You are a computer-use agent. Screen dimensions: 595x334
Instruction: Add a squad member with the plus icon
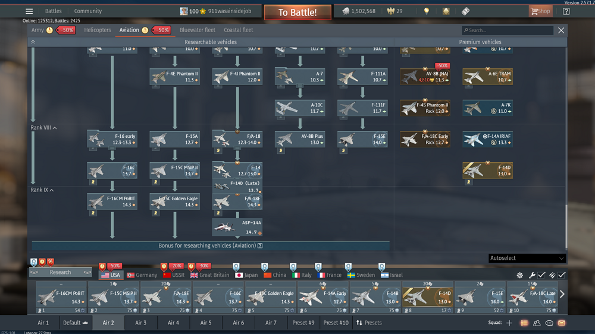pyautogui.click(x=509, y=323)
